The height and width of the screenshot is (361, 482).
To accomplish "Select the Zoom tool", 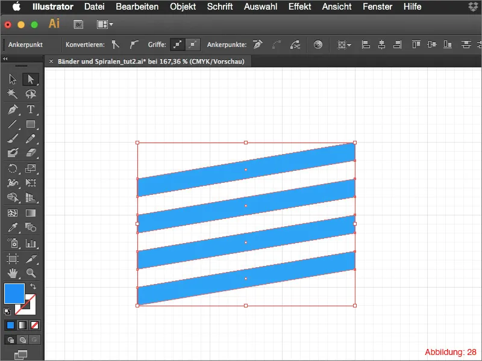I will point(31,273).
